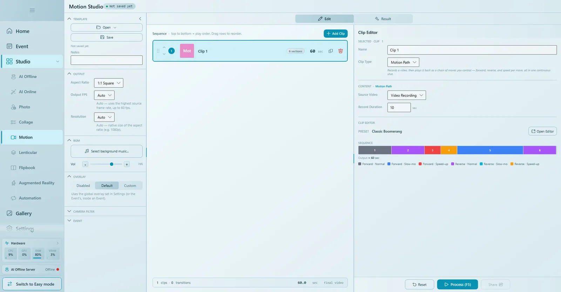Select Motion in the sidebar

32,137
